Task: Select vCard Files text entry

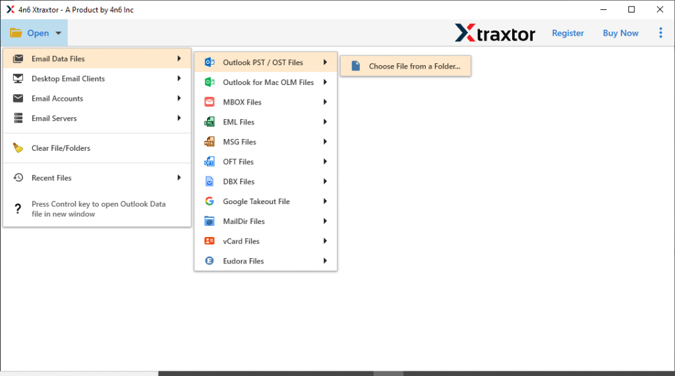Action: click(x=241, y=242)
